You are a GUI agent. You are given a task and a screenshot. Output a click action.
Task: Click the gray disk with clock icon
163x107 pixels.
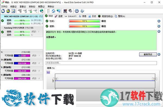point(25,11)
